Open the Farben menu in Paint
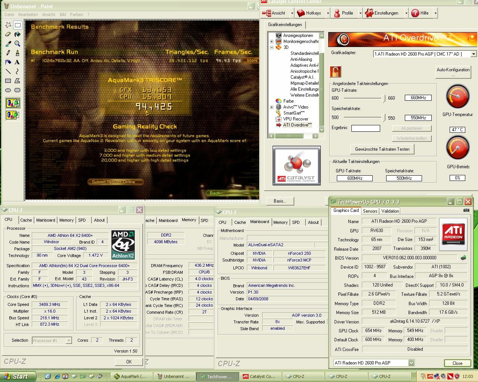478x382 pixels. [77, 15]
